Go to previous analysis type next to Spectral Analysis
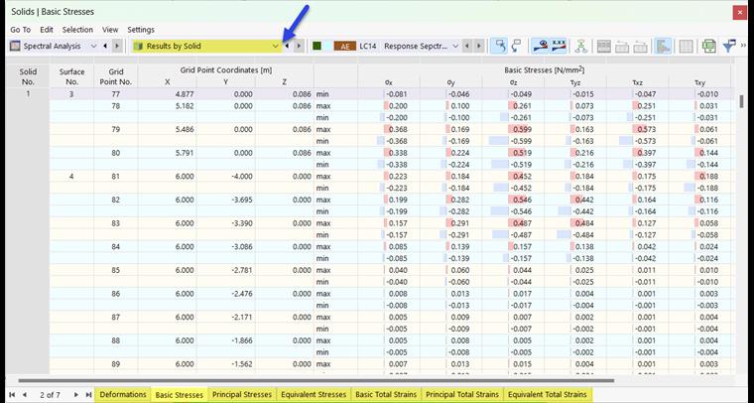This screenshot has width=754, height=403. click(105, 47)
